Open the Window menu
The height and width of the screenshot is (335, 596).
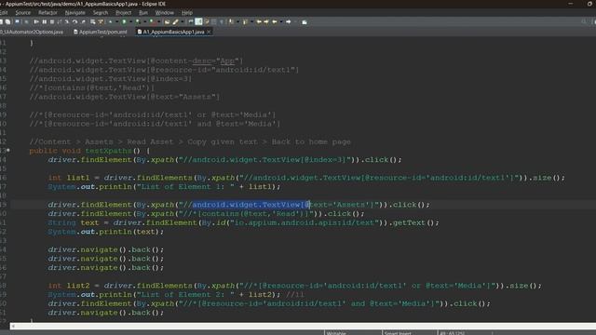[x=165, y=12]
